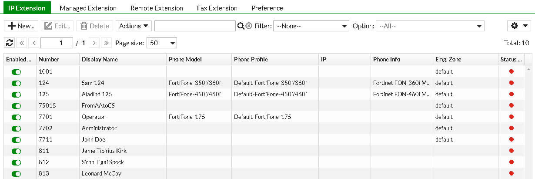This screenshot has height=179, width=535.
Task: Go to the previous page arrow
Action: coord(33,43)
